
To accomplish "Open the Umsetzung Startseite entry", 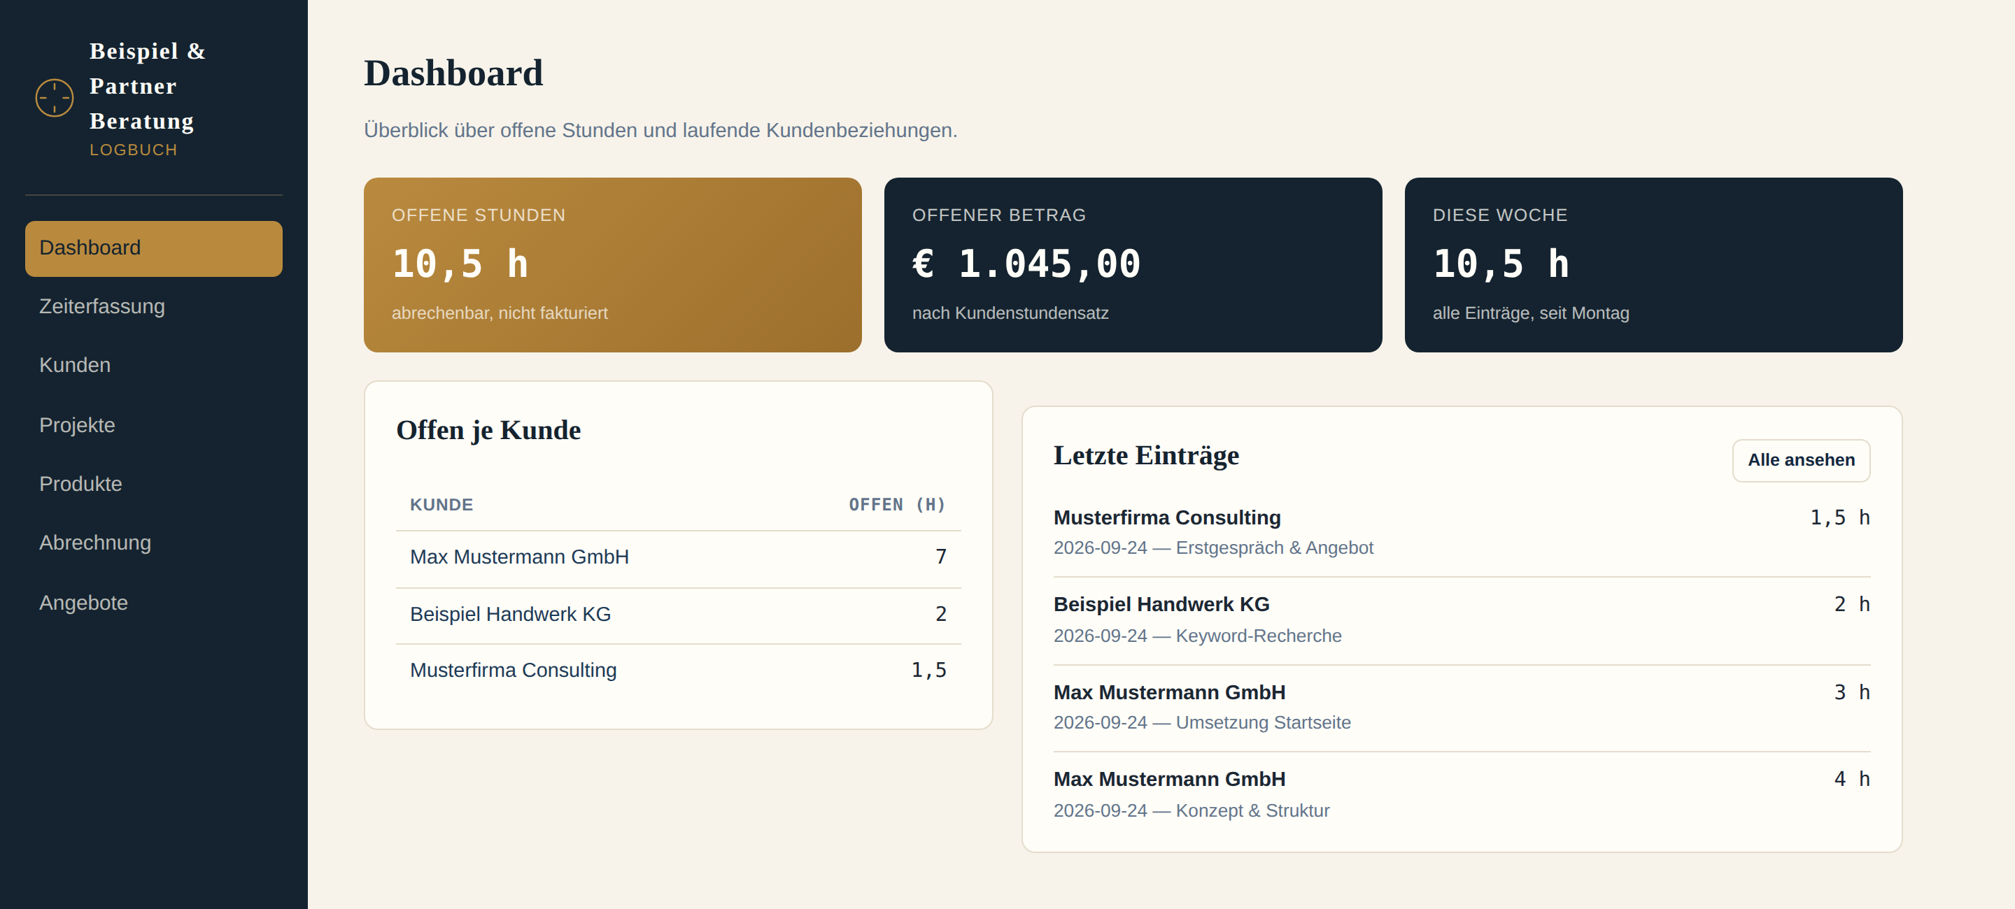I will click(x=1462, y=708).
